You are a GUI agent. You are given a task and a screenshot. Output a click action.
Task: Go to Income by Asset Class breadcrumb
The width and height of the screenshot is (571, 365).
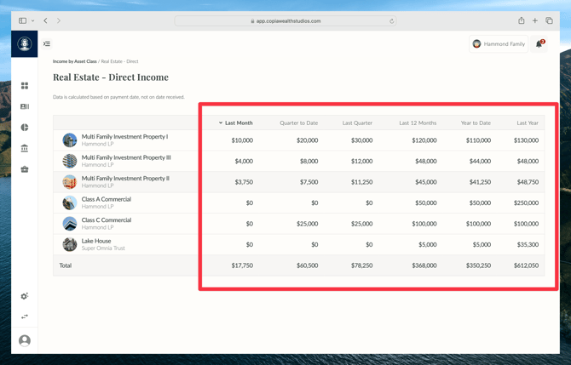[75, 61]
